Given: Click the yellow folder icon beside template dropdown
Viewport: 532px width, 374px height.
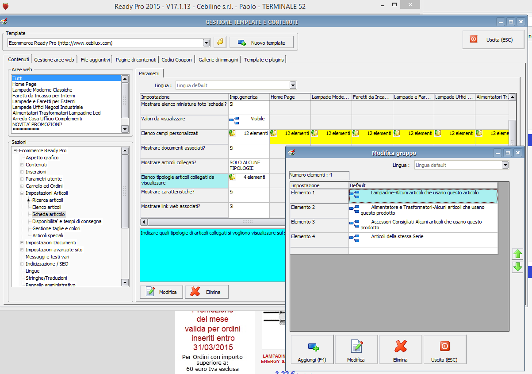Looking at the screenshot, I should click(x=220, y=42).
